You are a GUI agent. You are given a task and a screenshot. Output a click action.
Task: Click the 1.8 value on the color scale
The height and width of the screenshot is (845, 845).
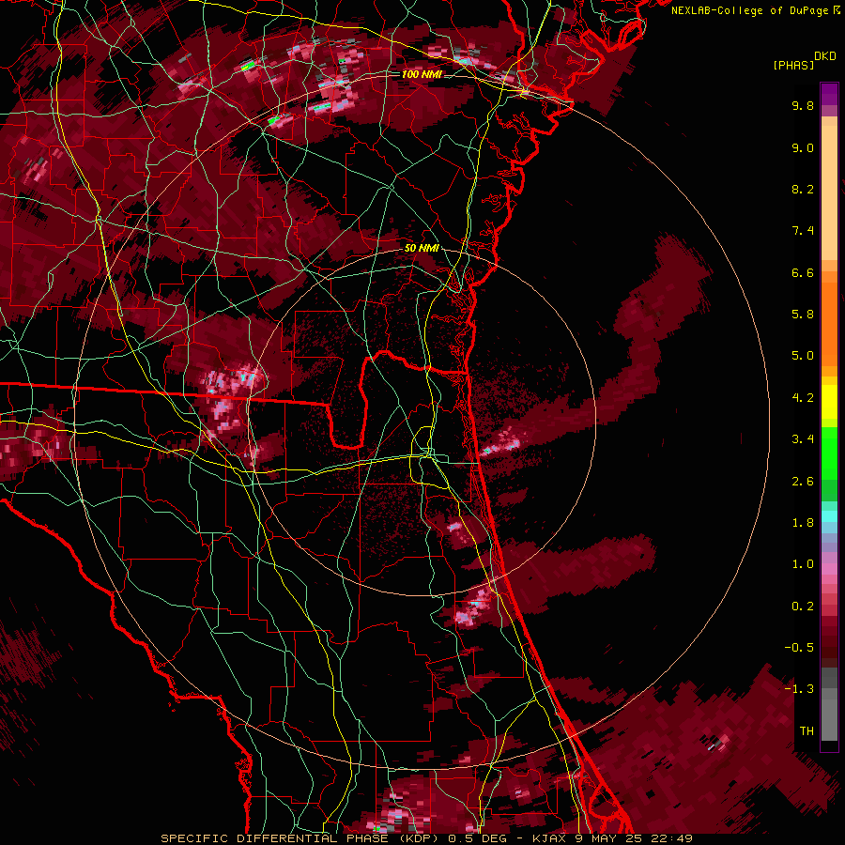point(803,523)
